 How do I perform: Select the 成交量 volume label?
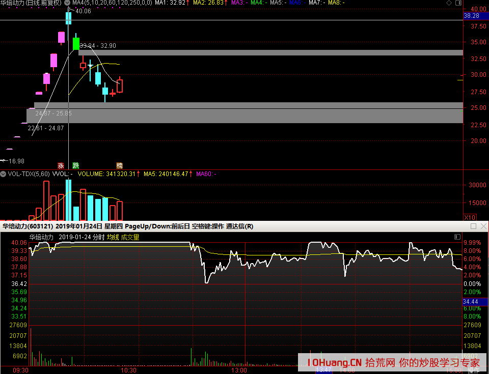click(130, 237)
